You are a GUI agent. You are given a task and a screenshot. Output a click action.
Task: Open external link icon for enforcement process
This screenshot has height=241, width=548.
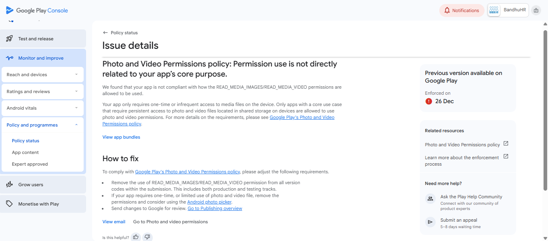pos(506,157)
